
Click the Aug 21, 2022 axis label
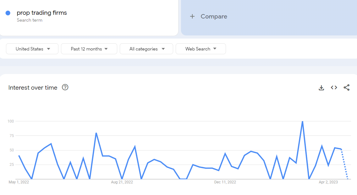point(122,182)
